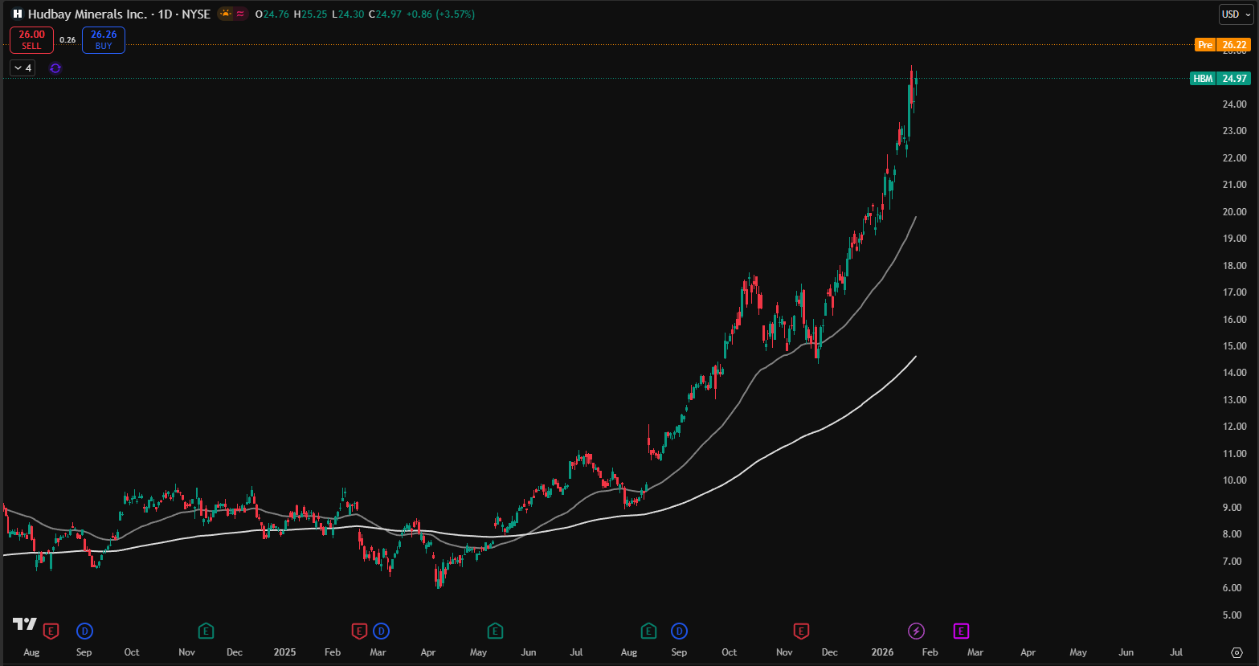Click the orange pre-market sun icon
This screenshot has width=1259, height=666.
coord(226,14)
